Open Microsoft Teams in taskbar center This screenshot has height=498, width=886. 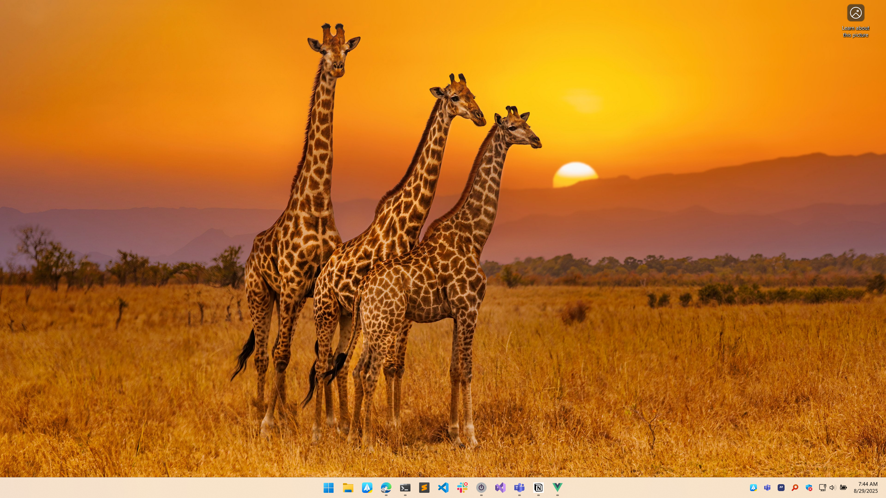pyautogui.click(x=519, y=488)
